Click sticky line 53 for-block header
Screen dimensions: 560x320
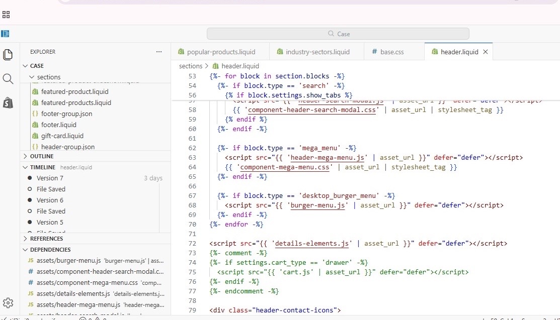coord(277,76)
